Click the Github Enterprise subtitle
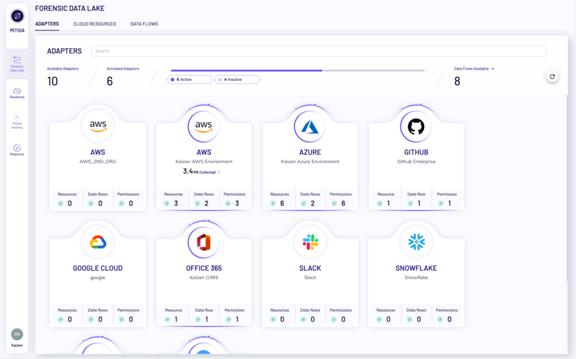The height and width of the screenshot is (359, 576). click(x=416, y=161)
